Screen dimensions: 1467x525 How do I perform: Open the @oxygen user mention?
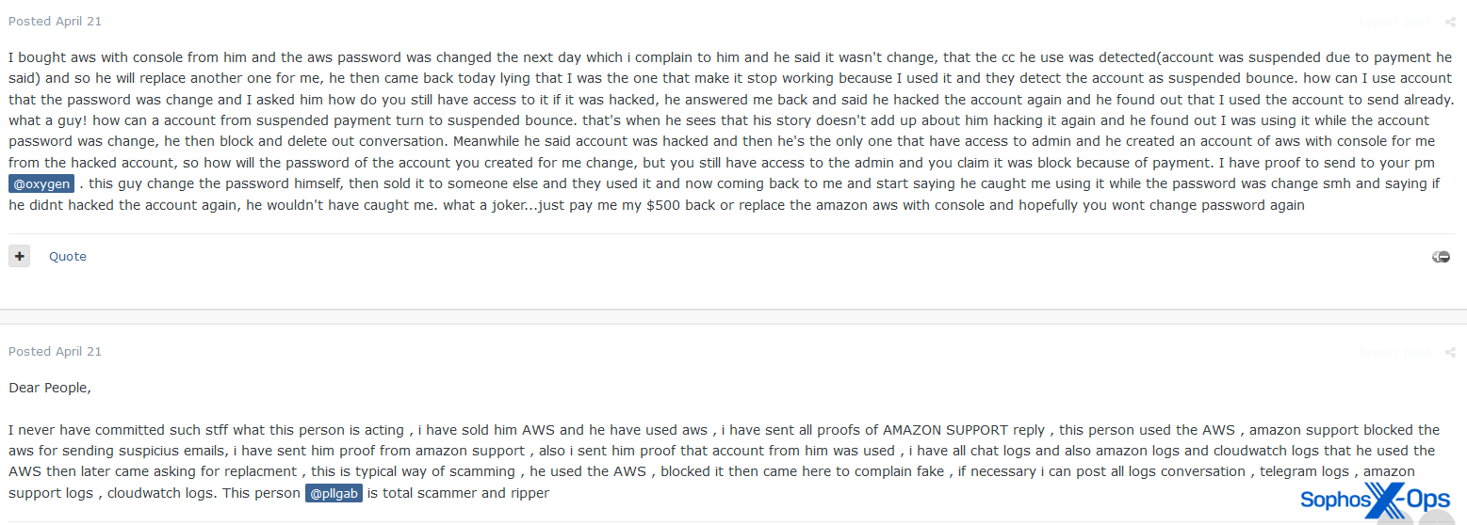point(41,183)
